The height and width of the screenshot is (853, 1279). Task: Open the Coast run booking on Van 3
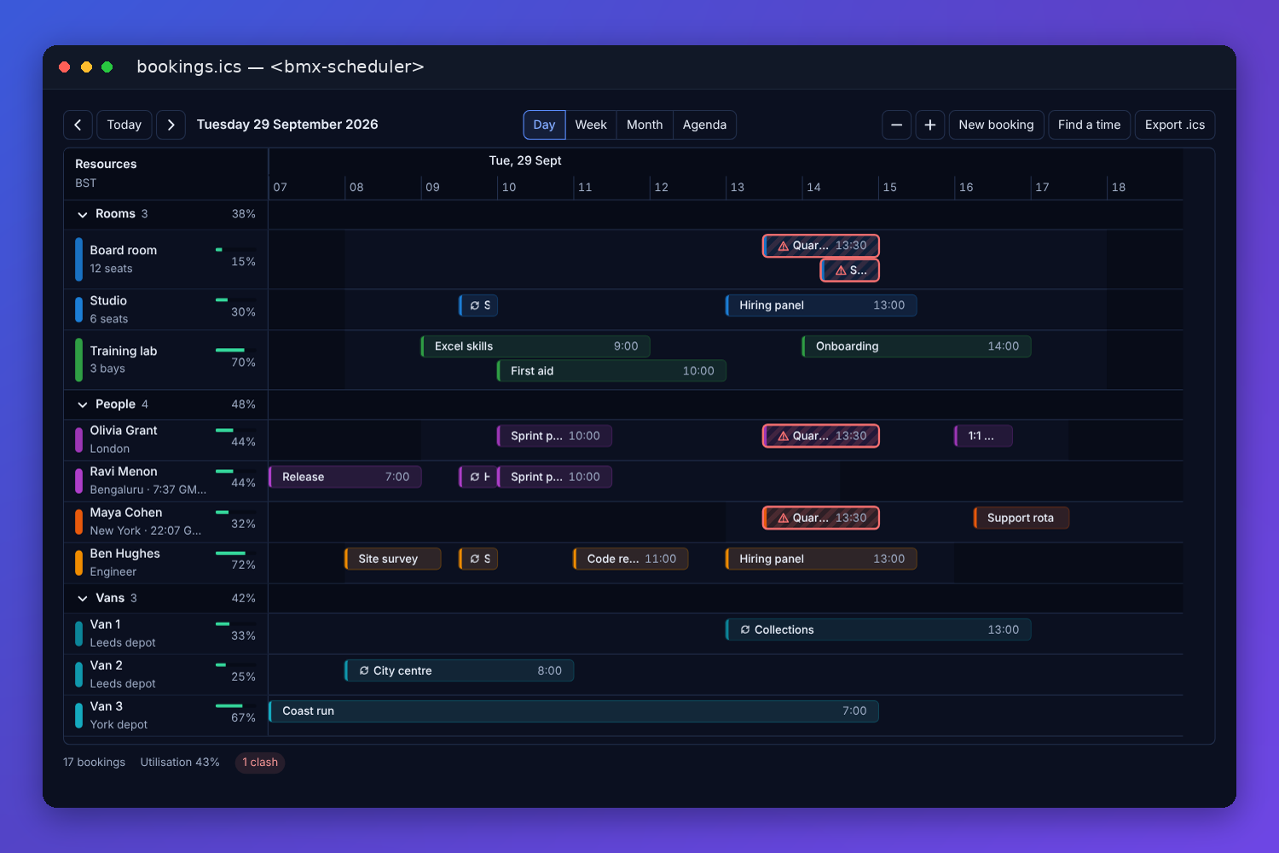(x=574, y=711)
